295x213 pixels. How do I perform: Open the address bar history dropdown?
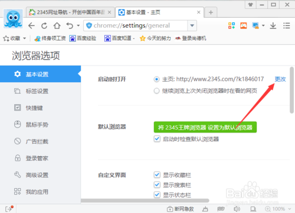tap(192, 25)
